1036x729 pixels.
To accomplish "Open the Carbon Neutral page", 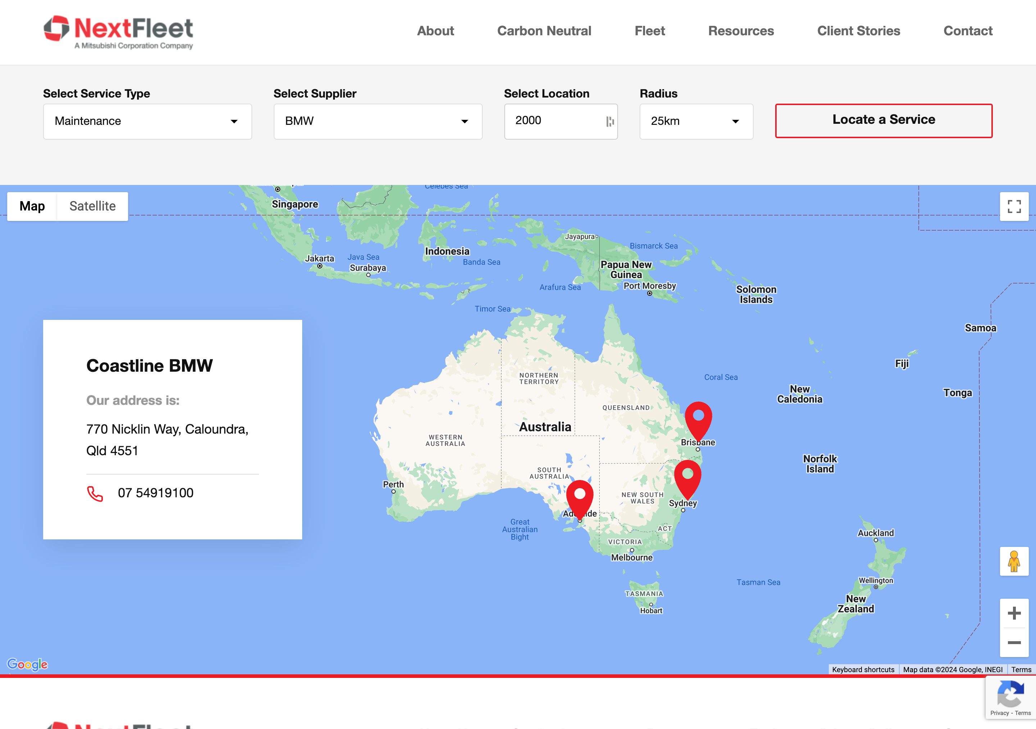I will tap(544, 31).
